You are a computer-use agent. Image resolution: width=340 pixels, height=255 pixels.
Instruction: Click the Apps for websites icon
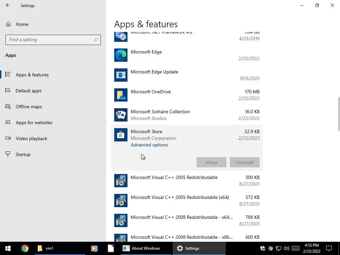(8, 122)
